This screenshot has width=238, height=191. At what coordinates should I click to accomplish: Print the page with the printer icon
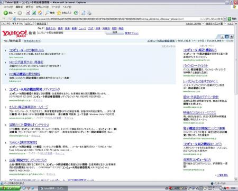click(89, 13)
